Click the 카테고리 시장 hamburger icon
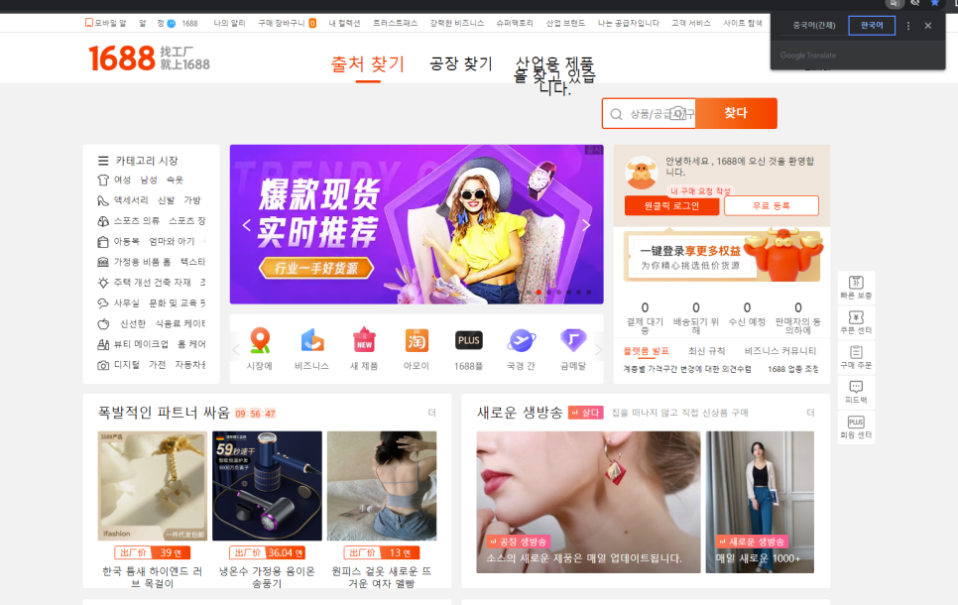This screenshot has width=958, height=605. (103, 161)
